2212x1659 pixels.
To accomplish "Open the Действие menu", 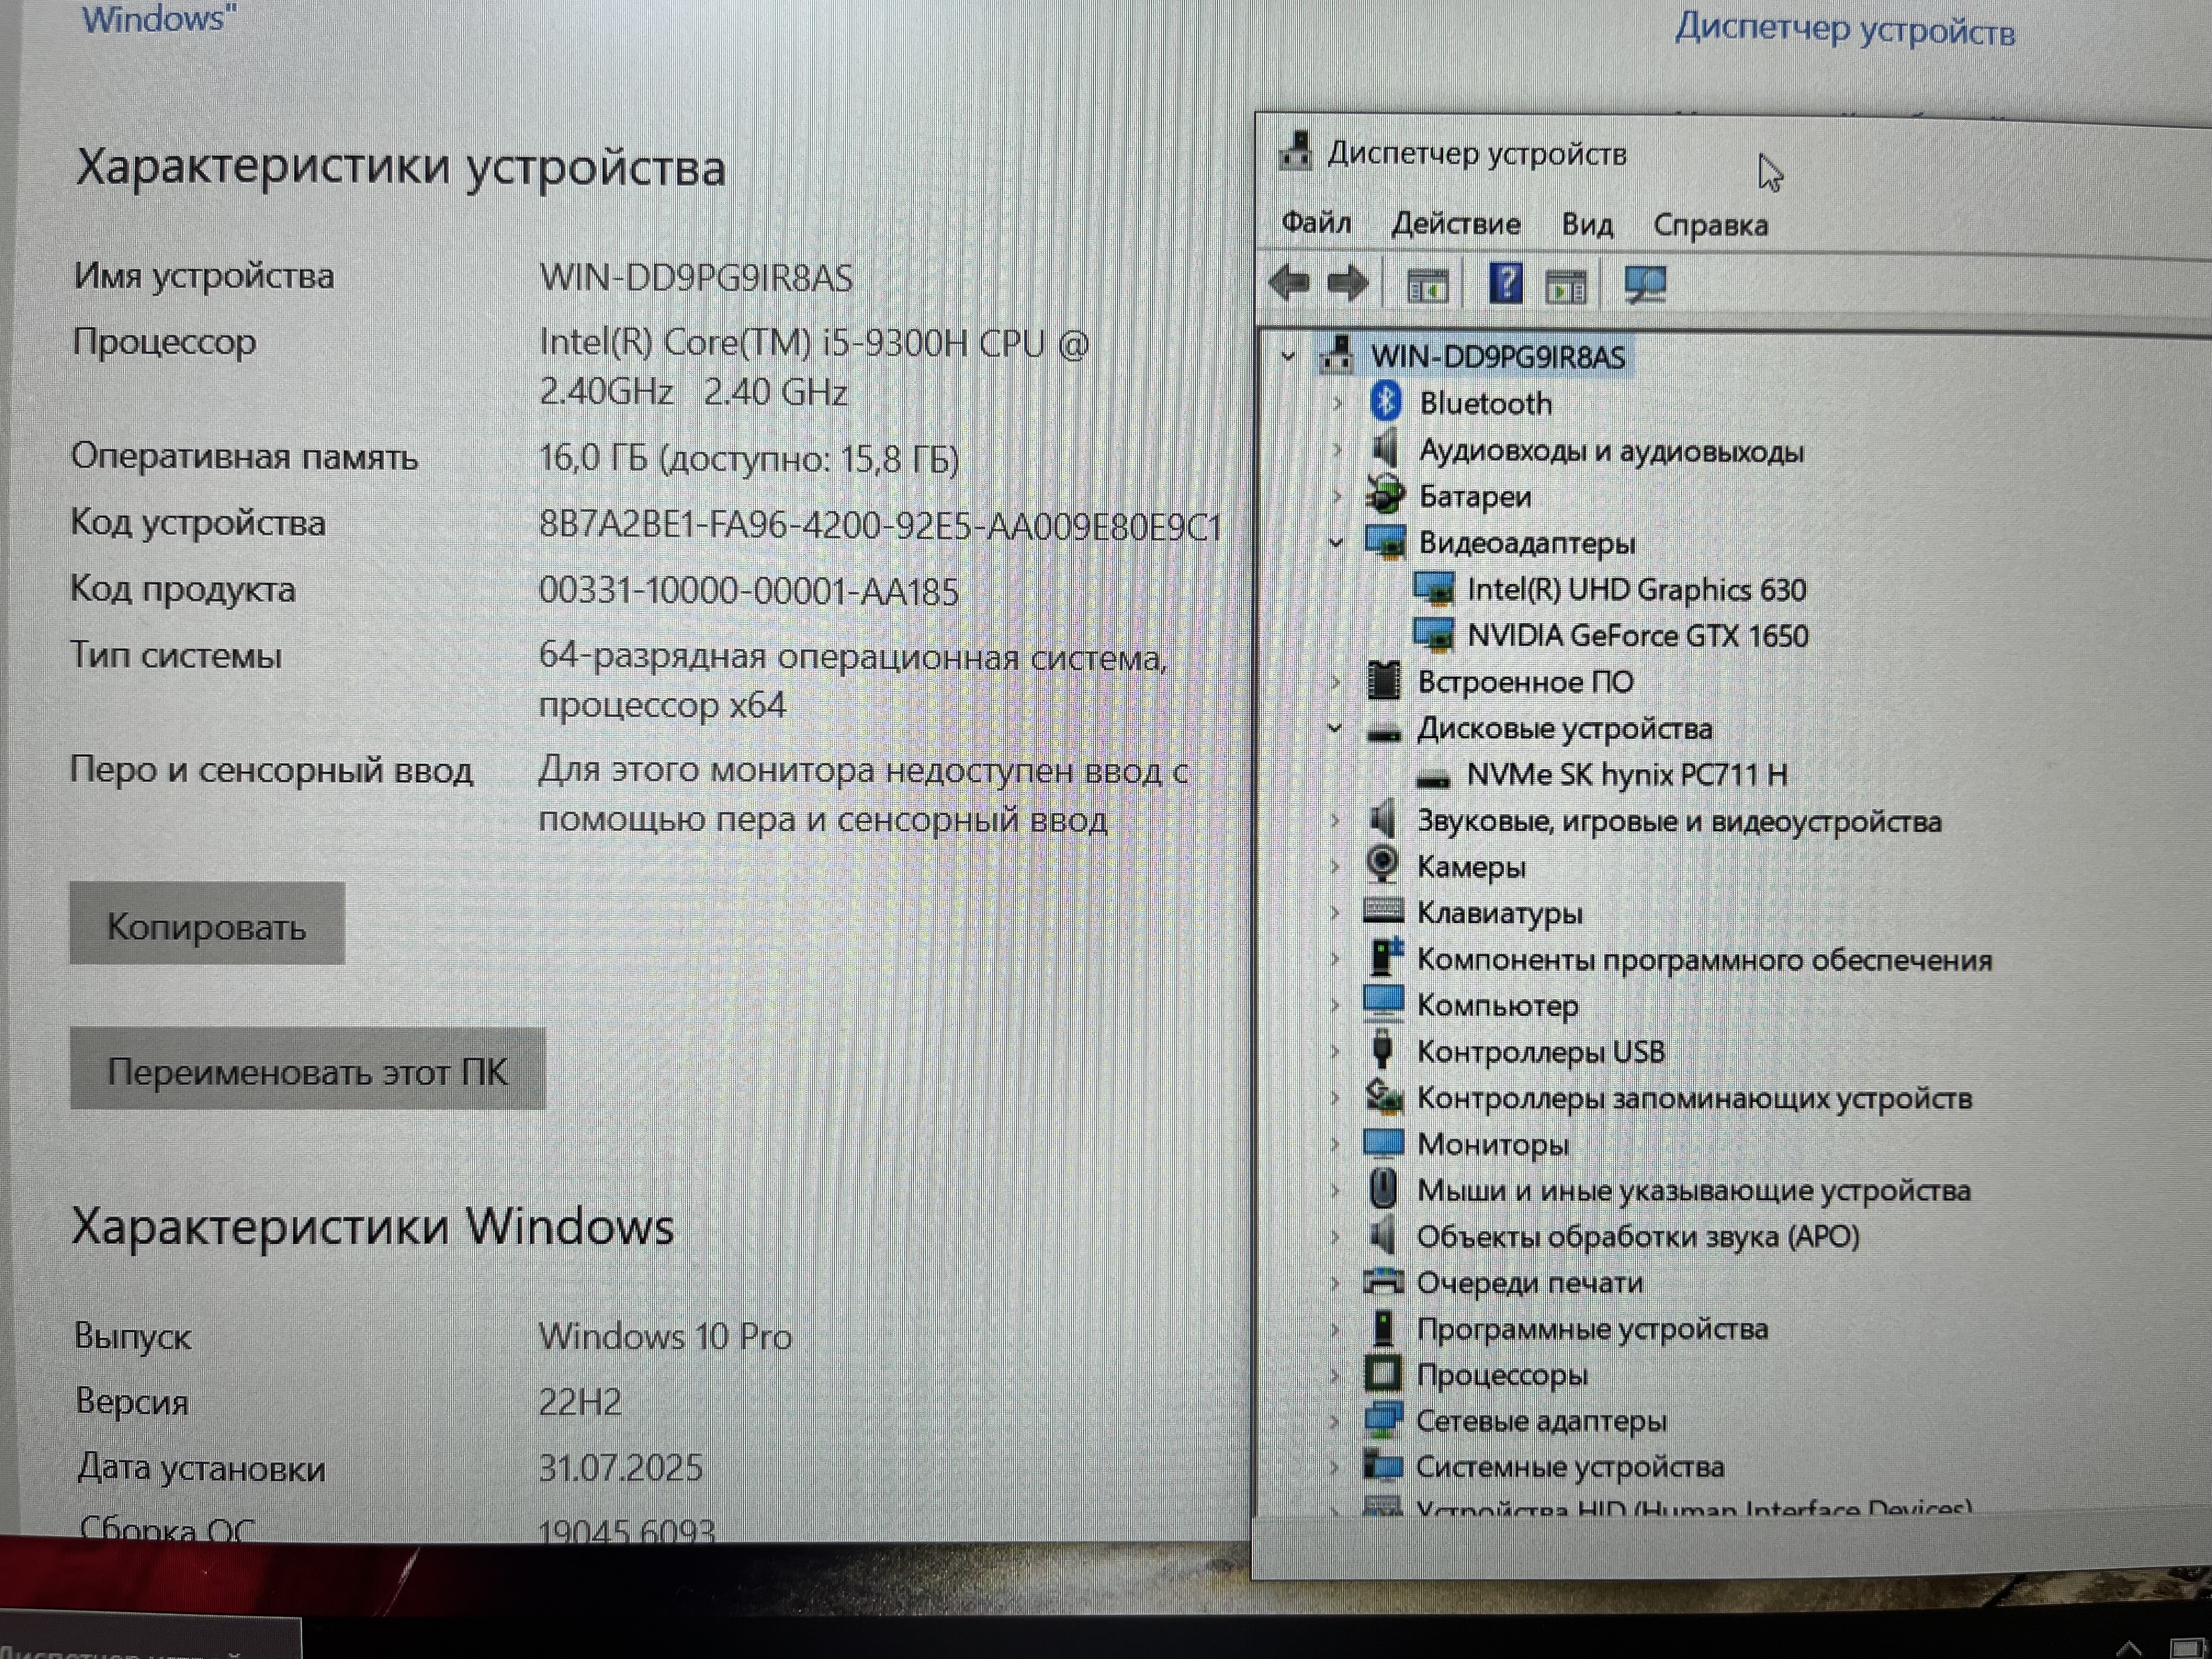I will 1455,224.
